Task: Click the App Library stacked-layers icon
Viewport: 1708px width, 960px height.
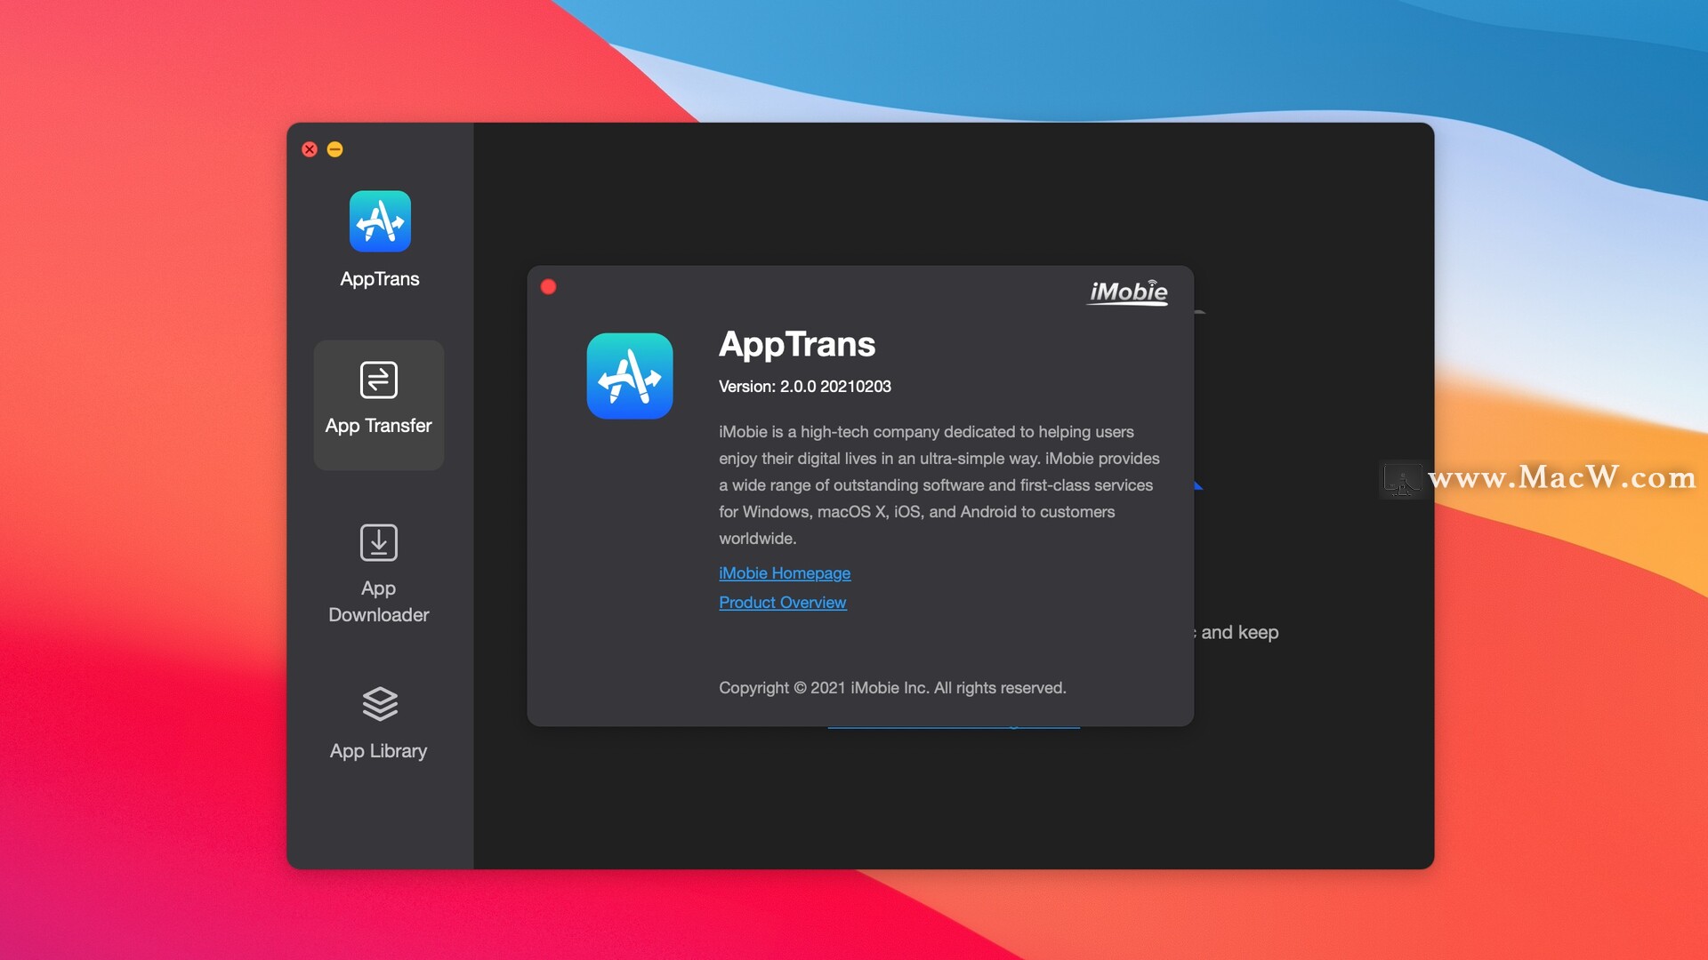Action: point(380,704)
